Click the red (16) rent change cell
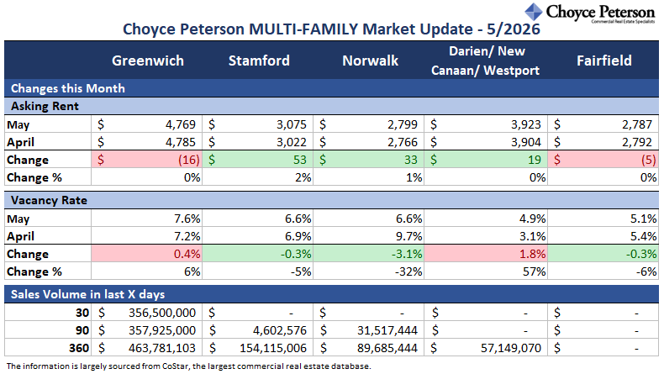Screen dimensions: 664x374 pyautogui.click(x=147, y=160)
